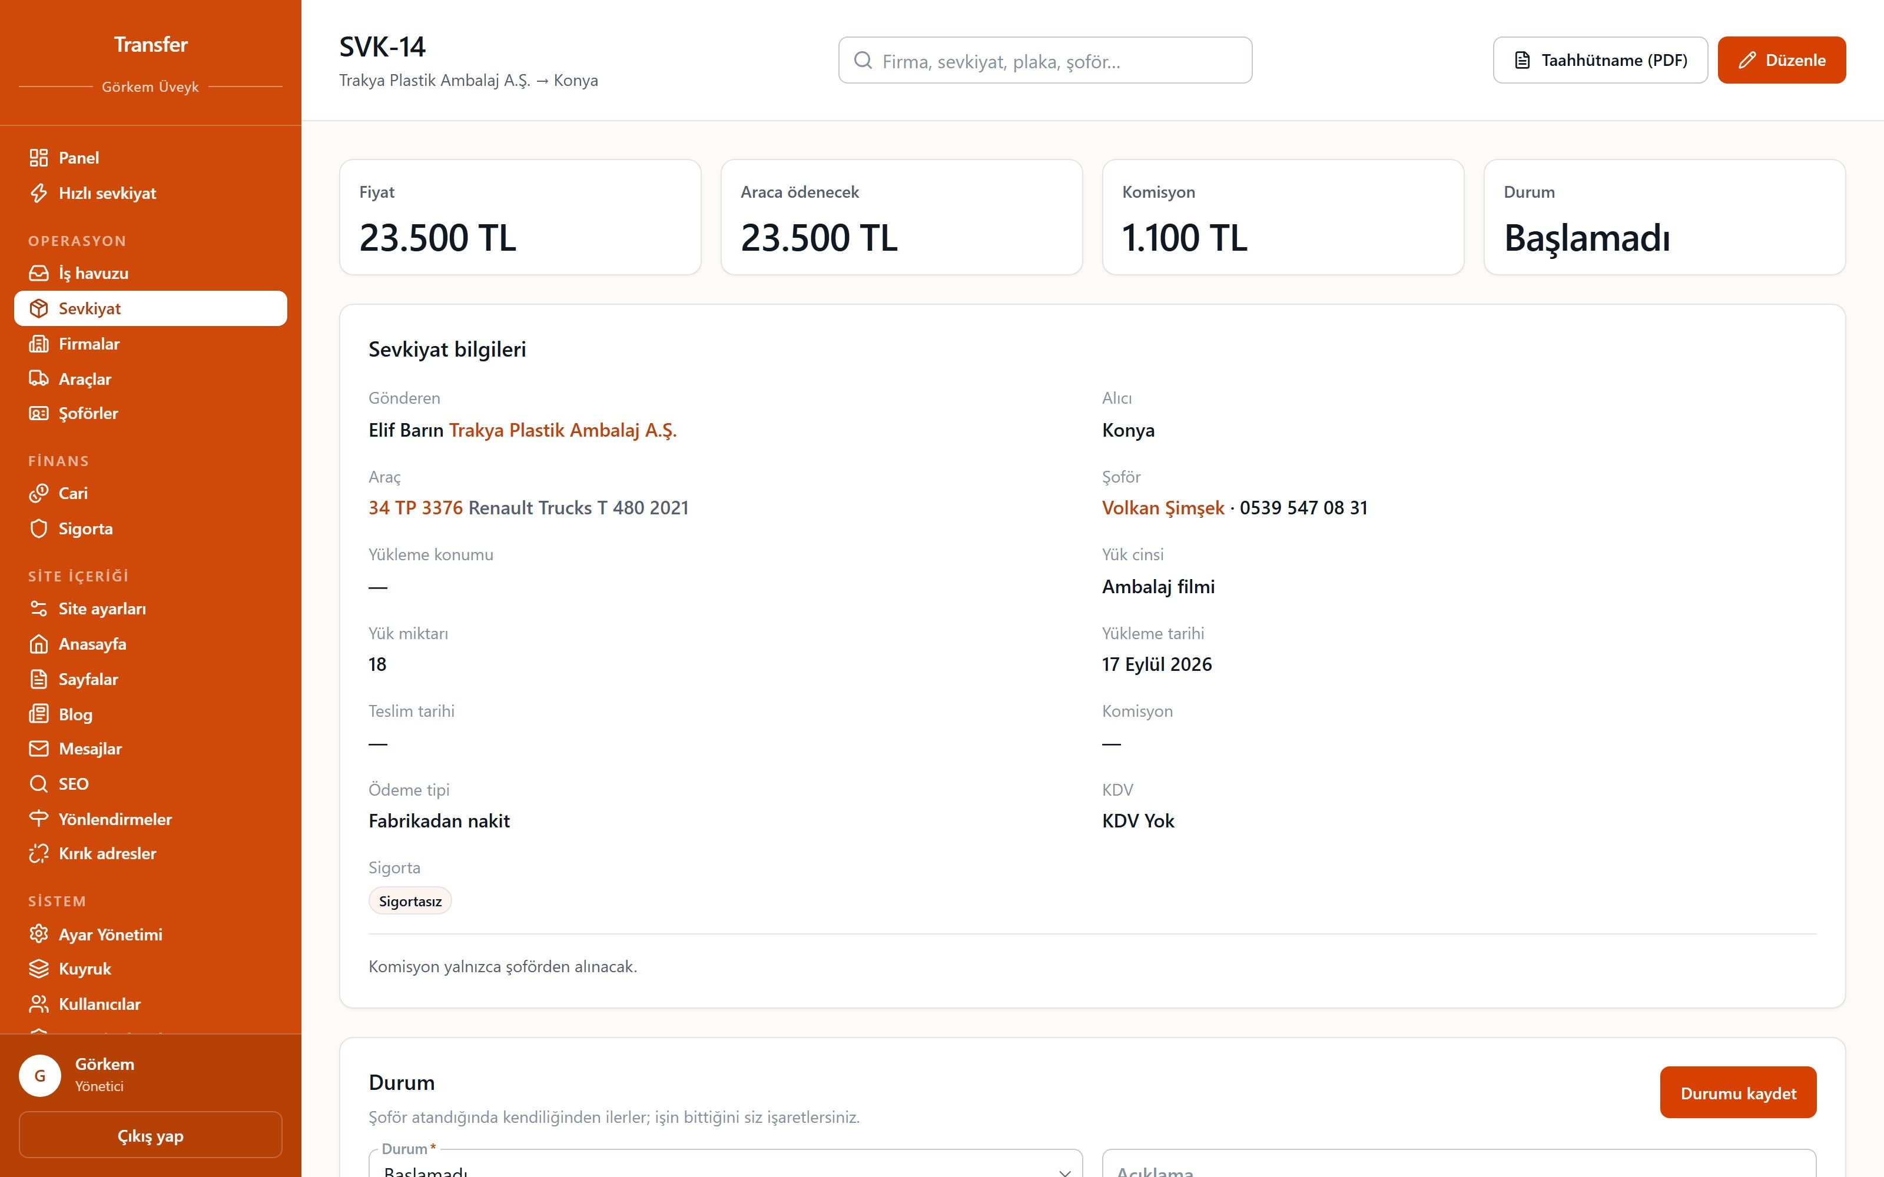The width and height of the screenshot is (1884, 1177).
Task: Click the Cari coins icon
Action: (x=39, y=494)
